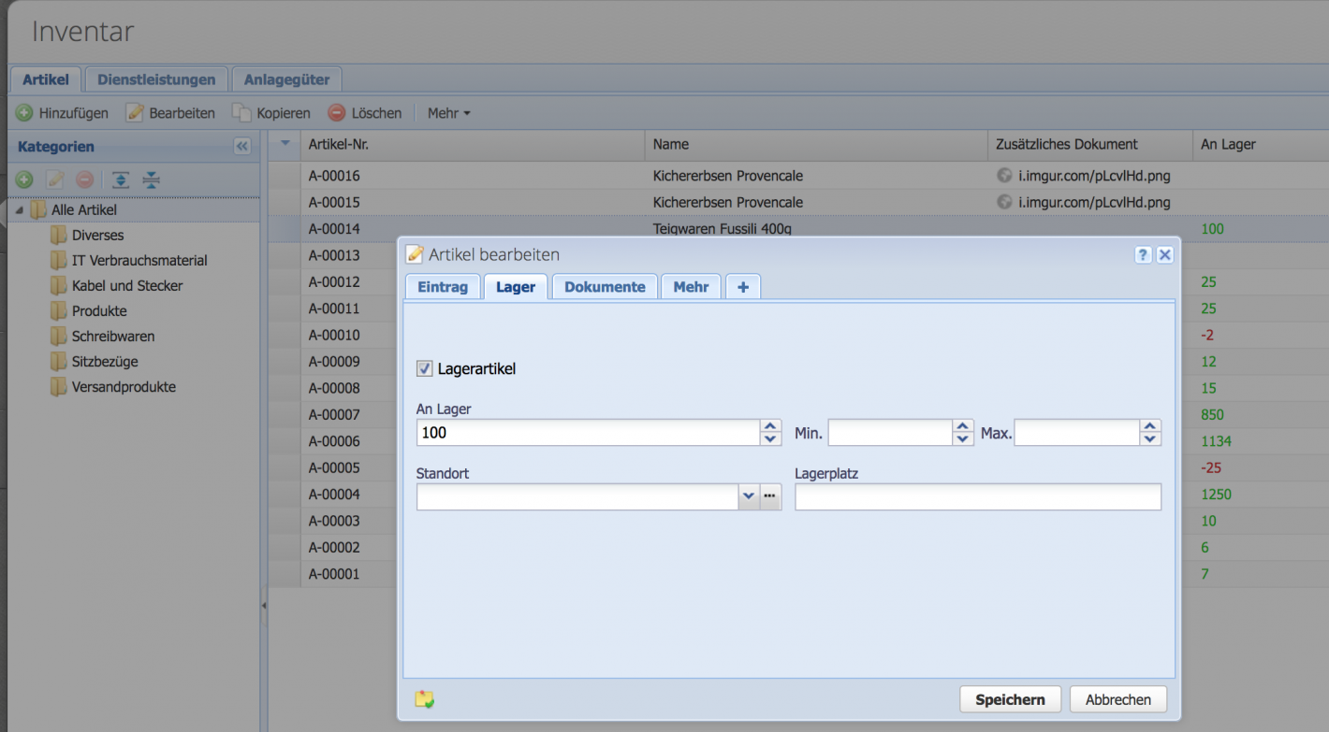Open the Anlagegüter tab
Image resolution: width=1329 pixels, height=732 pixels.
click(x=286, y=79)
